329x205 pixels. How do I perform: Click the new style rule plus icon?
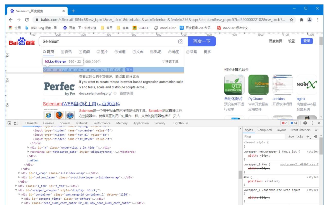[308, 137]
